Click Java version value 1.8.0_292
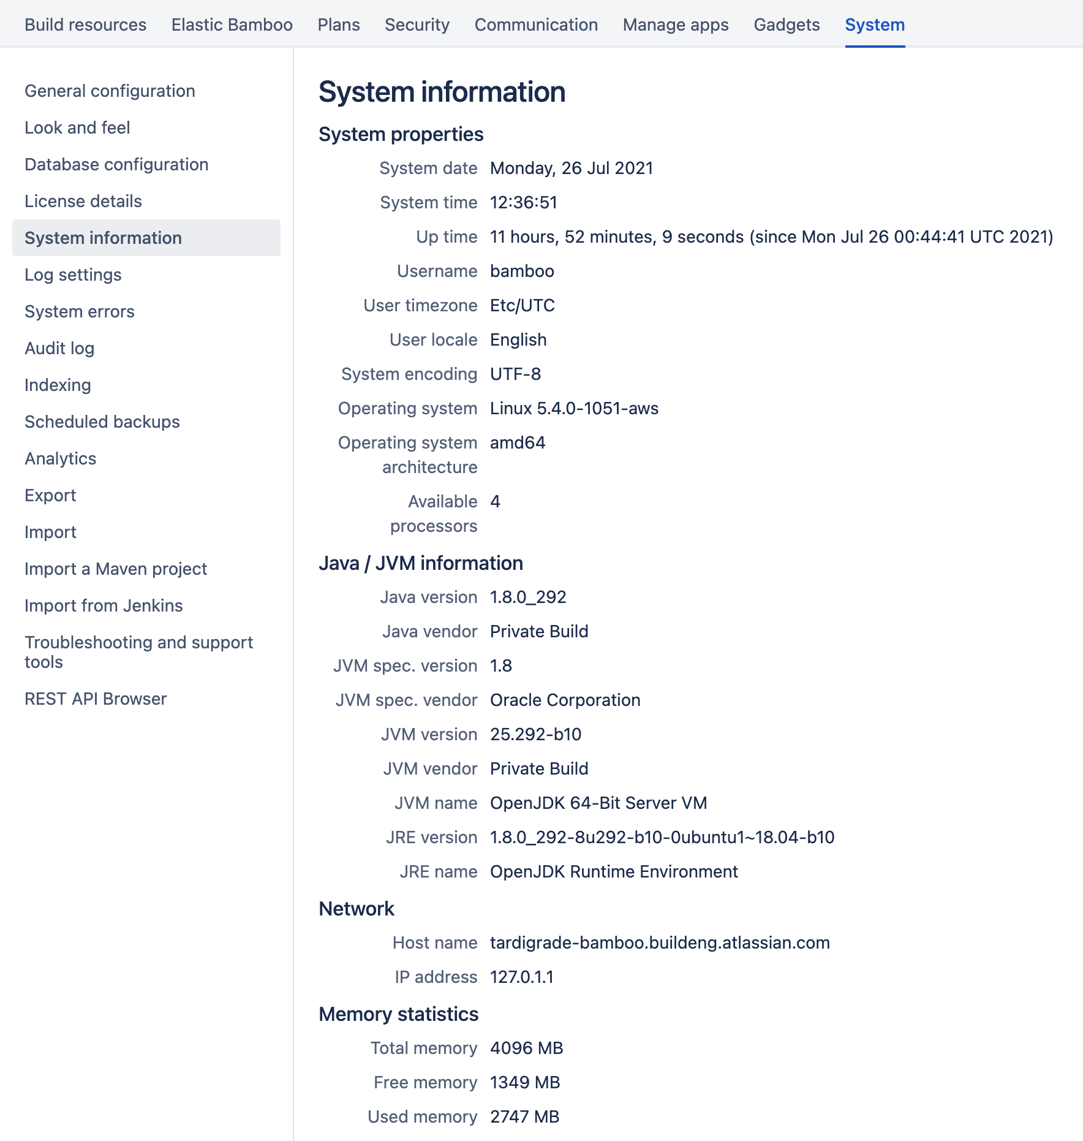The width and height of the screenshot is (1083, 1141). 528,597
